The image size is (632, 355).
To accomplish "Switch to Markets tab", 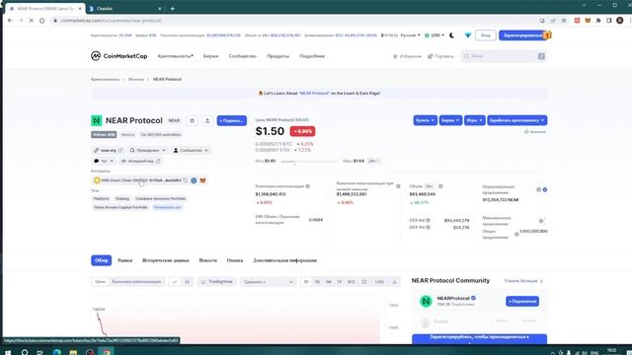I will pyautogui.click(x=125, y=260).
